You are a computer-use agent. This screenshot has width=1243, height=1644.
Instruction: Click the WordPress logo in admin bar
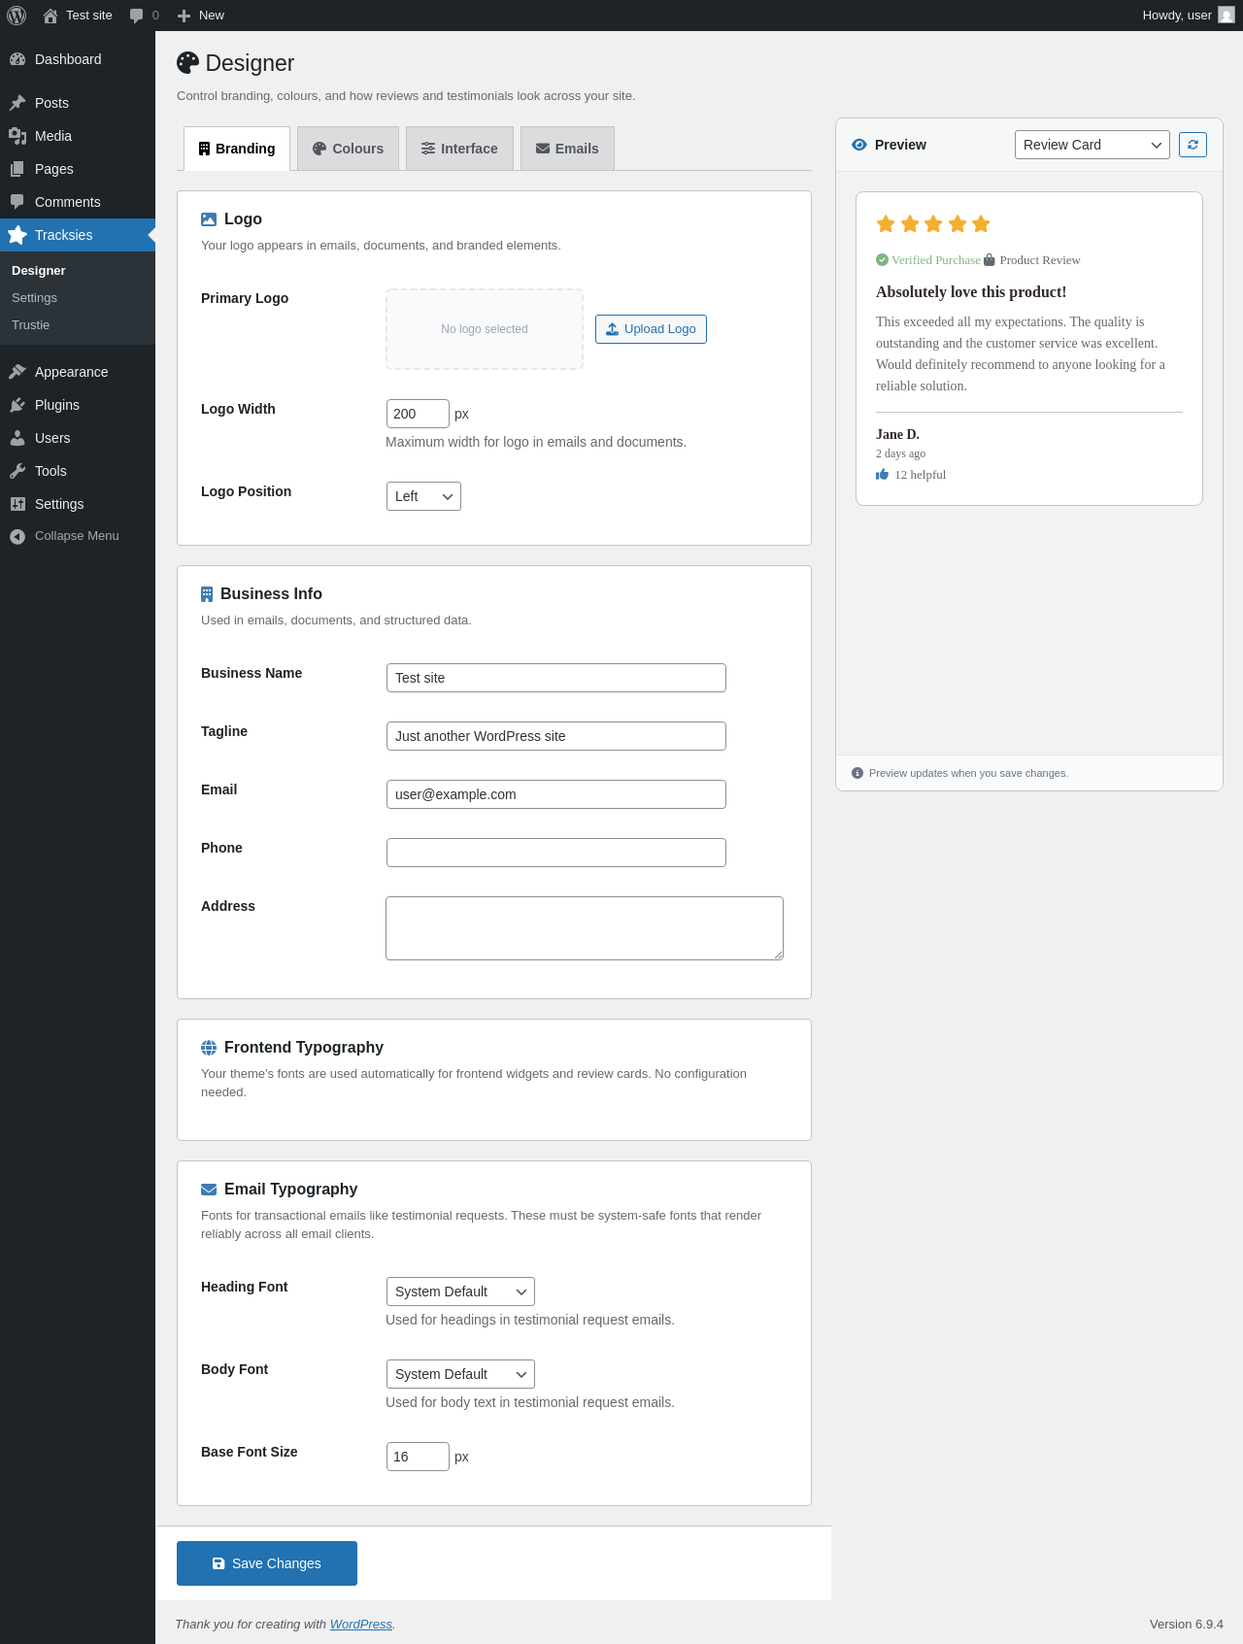point(17,16)
